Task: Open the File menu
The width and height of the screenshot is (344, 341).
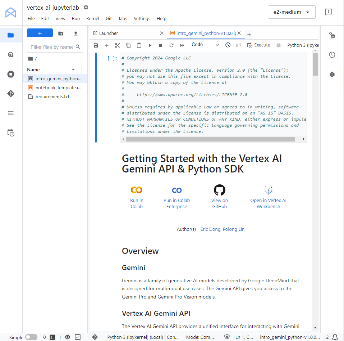Action: click(31, 19)
